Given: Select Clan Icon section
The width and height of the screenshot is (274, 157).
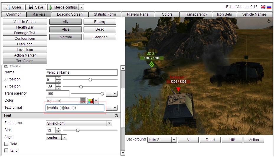Looking at the screenshot, I should pyautogui.click(x=25, y=44).
